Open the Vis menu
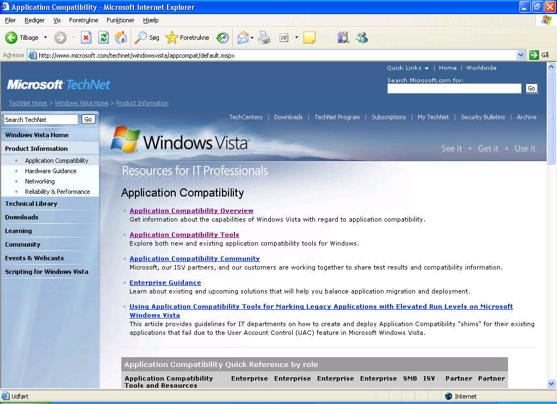Image resolution: width=557 pixels, height=404 pixels. pos(57,20)
